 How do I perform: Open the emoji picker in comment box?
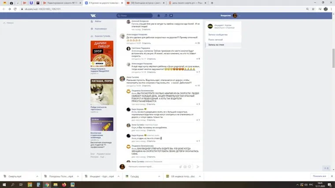point(190,167)
